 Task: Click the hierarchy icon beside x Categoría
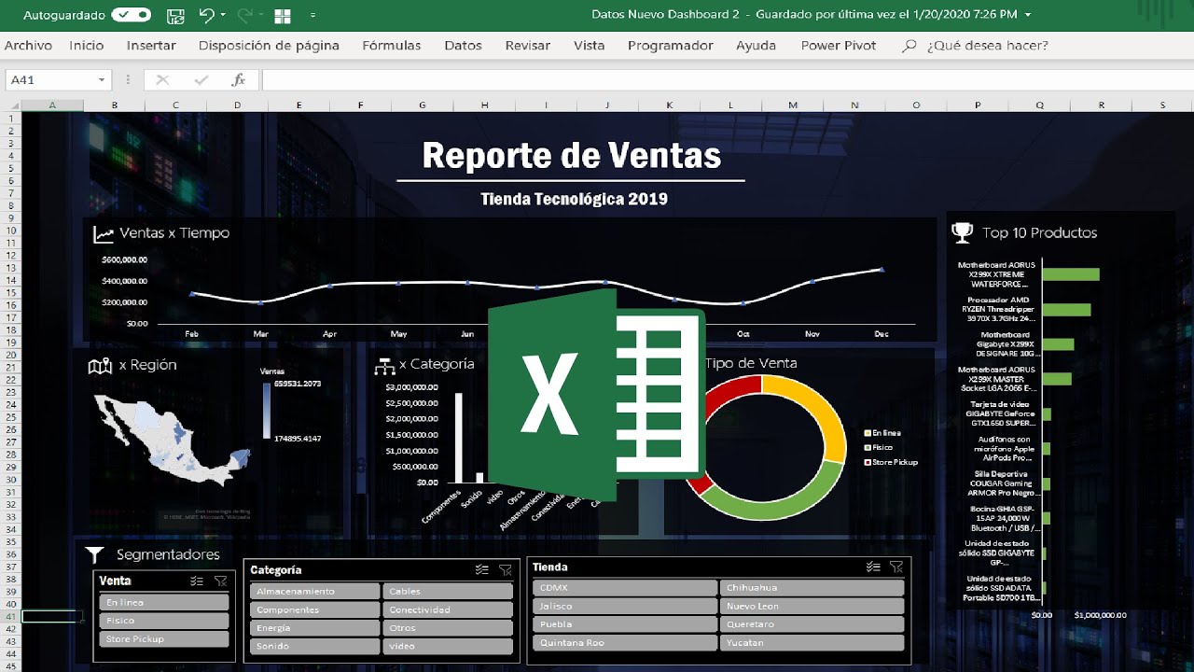[x=384, y=366]
